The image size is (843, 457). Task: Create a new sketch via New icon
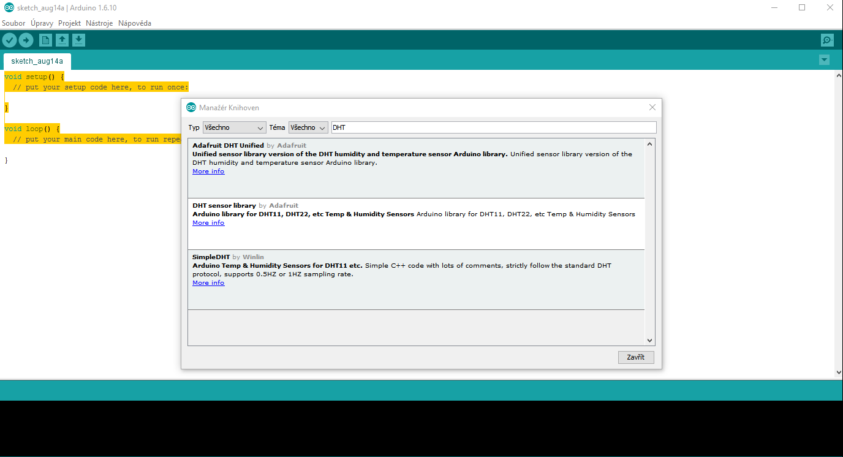[45, 40]
